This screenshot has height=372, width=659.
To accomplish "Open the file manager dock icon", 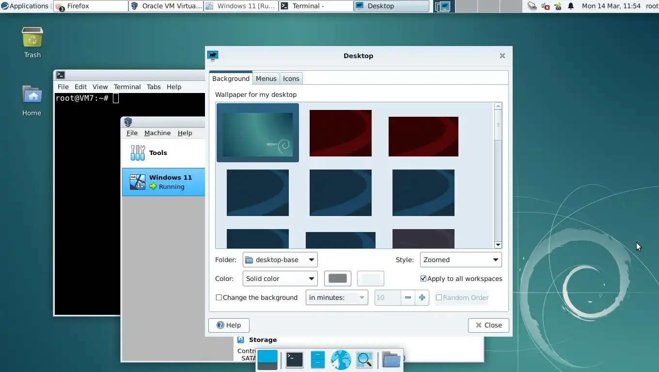I will pyautogui.click(x=317, y=359).
